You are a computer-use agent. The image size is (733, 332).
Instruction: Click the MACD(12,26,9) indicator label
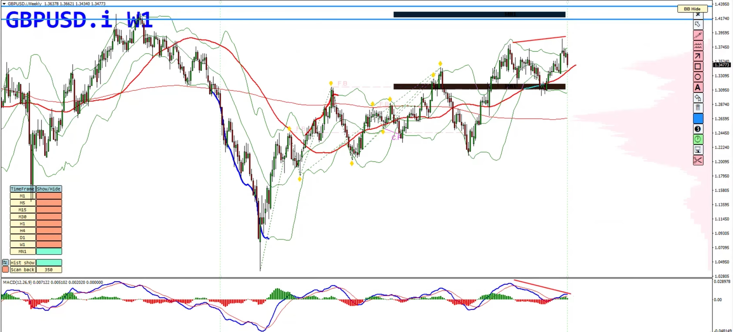click(x=17, y=283)
